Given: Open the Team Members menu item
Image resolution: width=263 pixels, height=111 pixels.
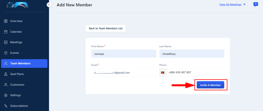Looking at the screenshot, I should (24, 64).
